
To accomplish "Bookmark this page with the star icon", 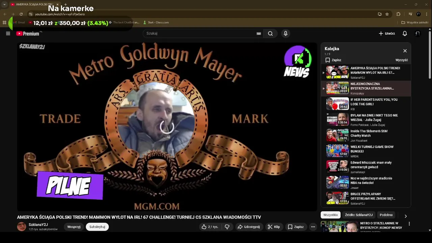I will click(x=387, y=14).
